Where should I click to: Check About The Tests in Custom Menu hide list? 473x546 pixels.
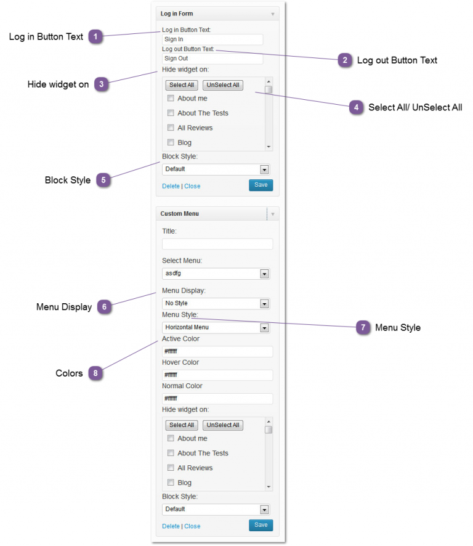(171, 453)
